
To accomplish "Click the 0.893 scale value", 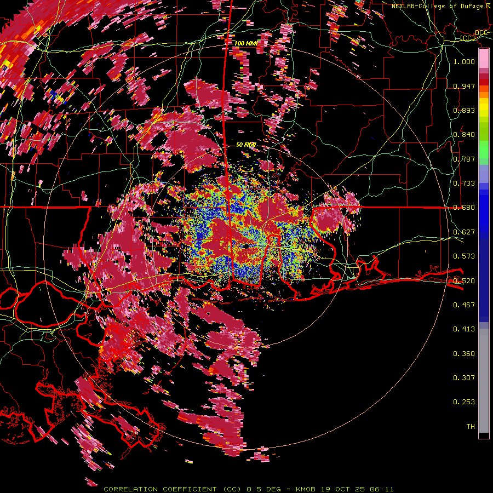I will (x=464, y=110).
